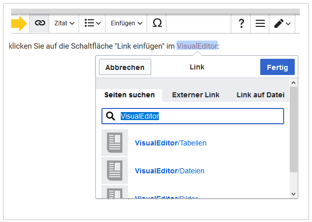Image resolution: width=312 pixels, height=222 pixels.
Task: Select the Seiten suchen tab
Action: pyautogui.click(x=129, y=95)
